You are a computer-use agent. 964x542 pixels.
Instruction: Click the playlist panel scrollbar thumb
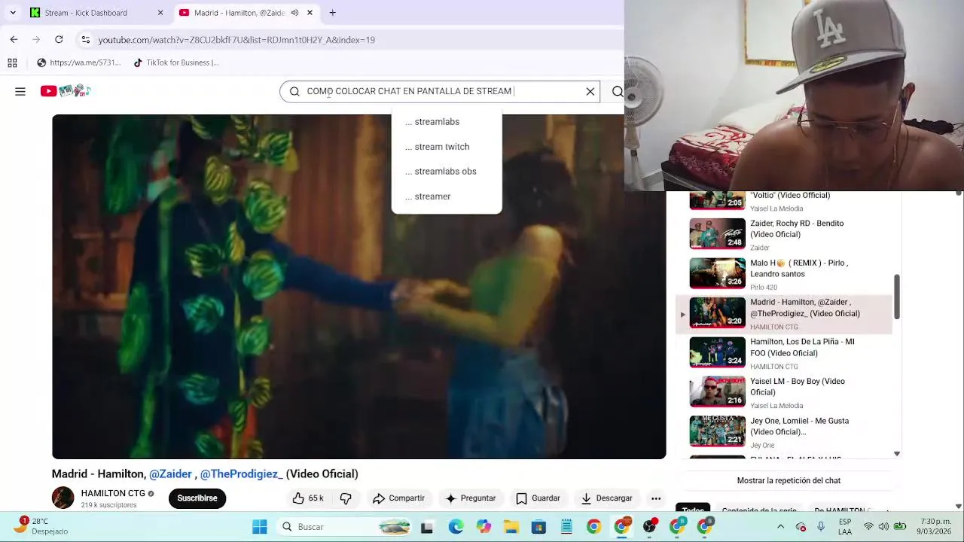896,297
